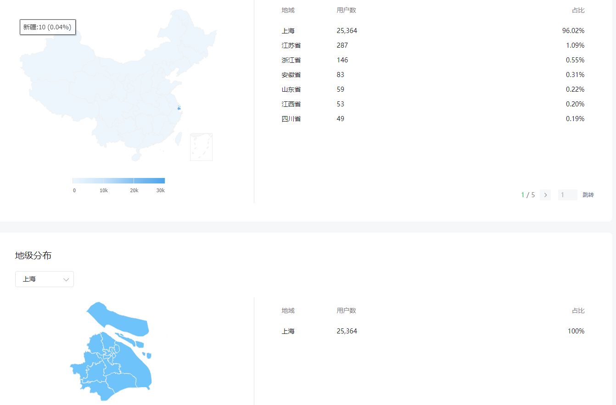Viewport: 616px width, 405px height.
Task: Click the South China Sea inset box
Action: pyautogui.click(x=202, y=147)
